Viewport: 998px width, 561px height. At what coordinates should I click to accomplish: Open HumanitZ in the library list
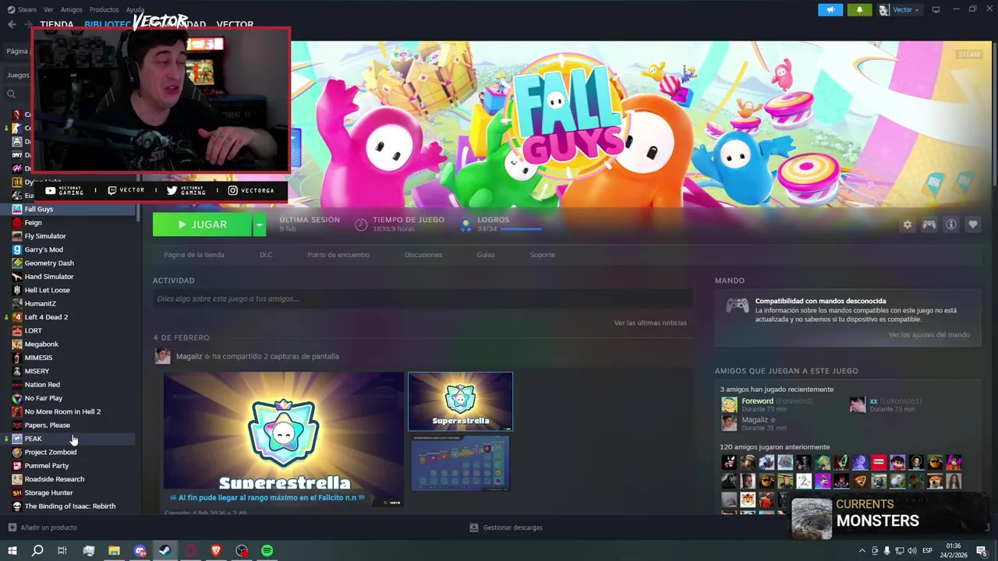40,303
